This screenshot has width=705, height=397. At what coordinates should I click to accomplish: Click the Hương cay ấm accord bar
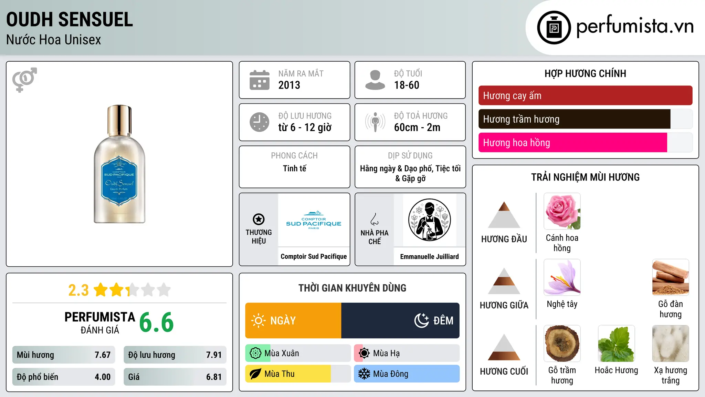coord(585,95)
